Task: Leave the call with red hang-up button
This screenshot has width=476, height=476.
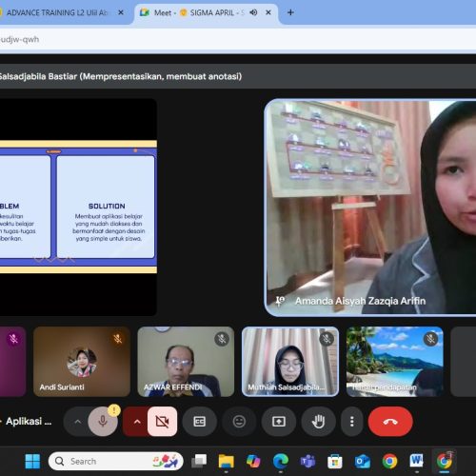Action: pyautogui.click(x=390, y=422)
